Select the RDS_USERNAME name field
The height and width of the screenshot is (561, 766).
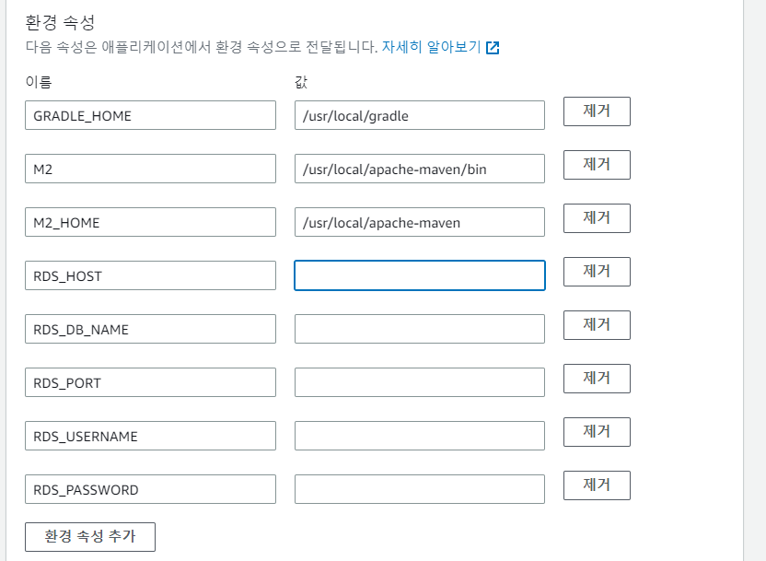pos(150,436)
